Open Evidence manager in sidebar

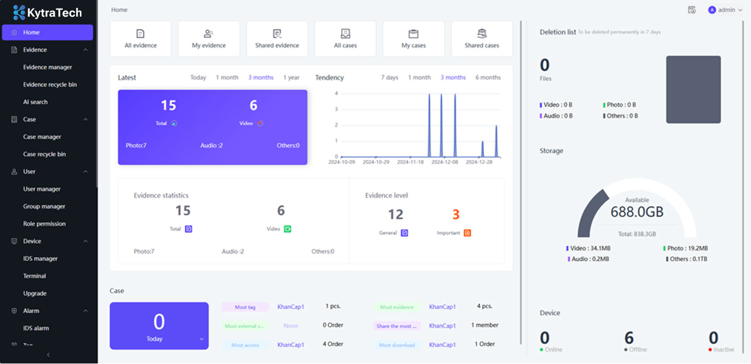[x=48, y=67]
